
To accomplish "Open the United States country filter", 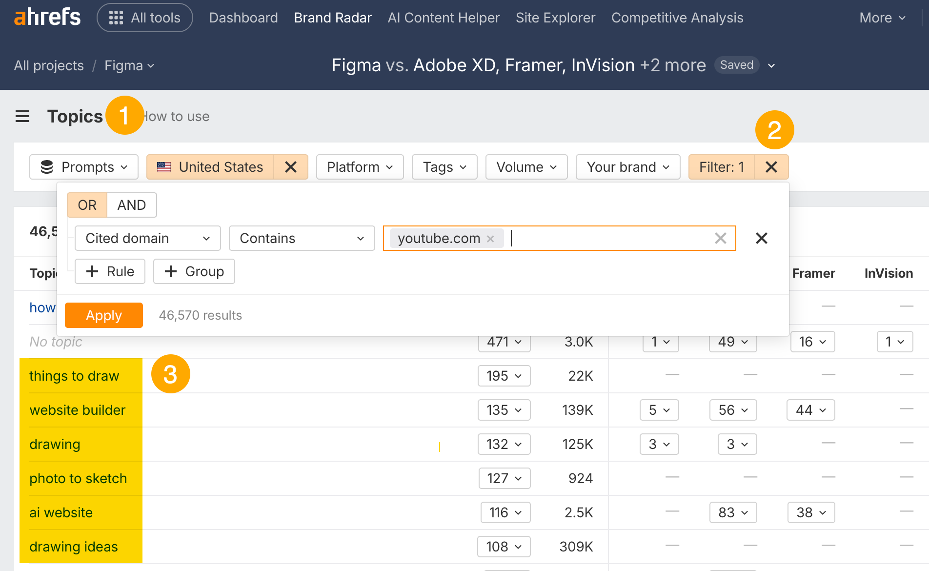I will coord(210,167).
